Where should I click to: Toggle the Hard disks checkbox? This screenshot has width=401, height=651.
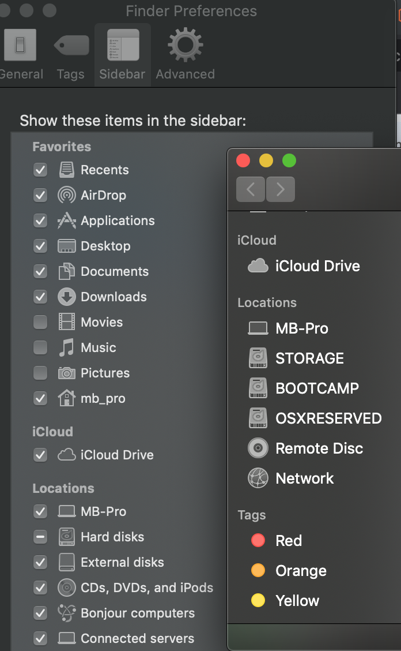tap(40, 537)
